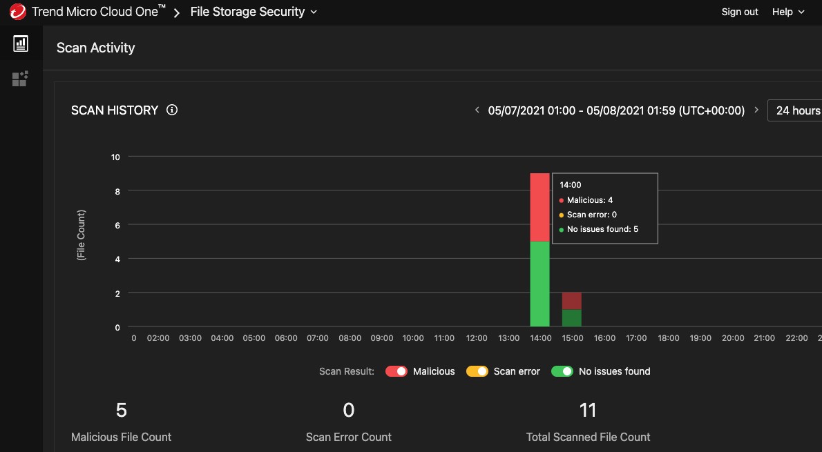Click Sign out link
Viewport: 822px width, 452px height.
click(740, 12)
